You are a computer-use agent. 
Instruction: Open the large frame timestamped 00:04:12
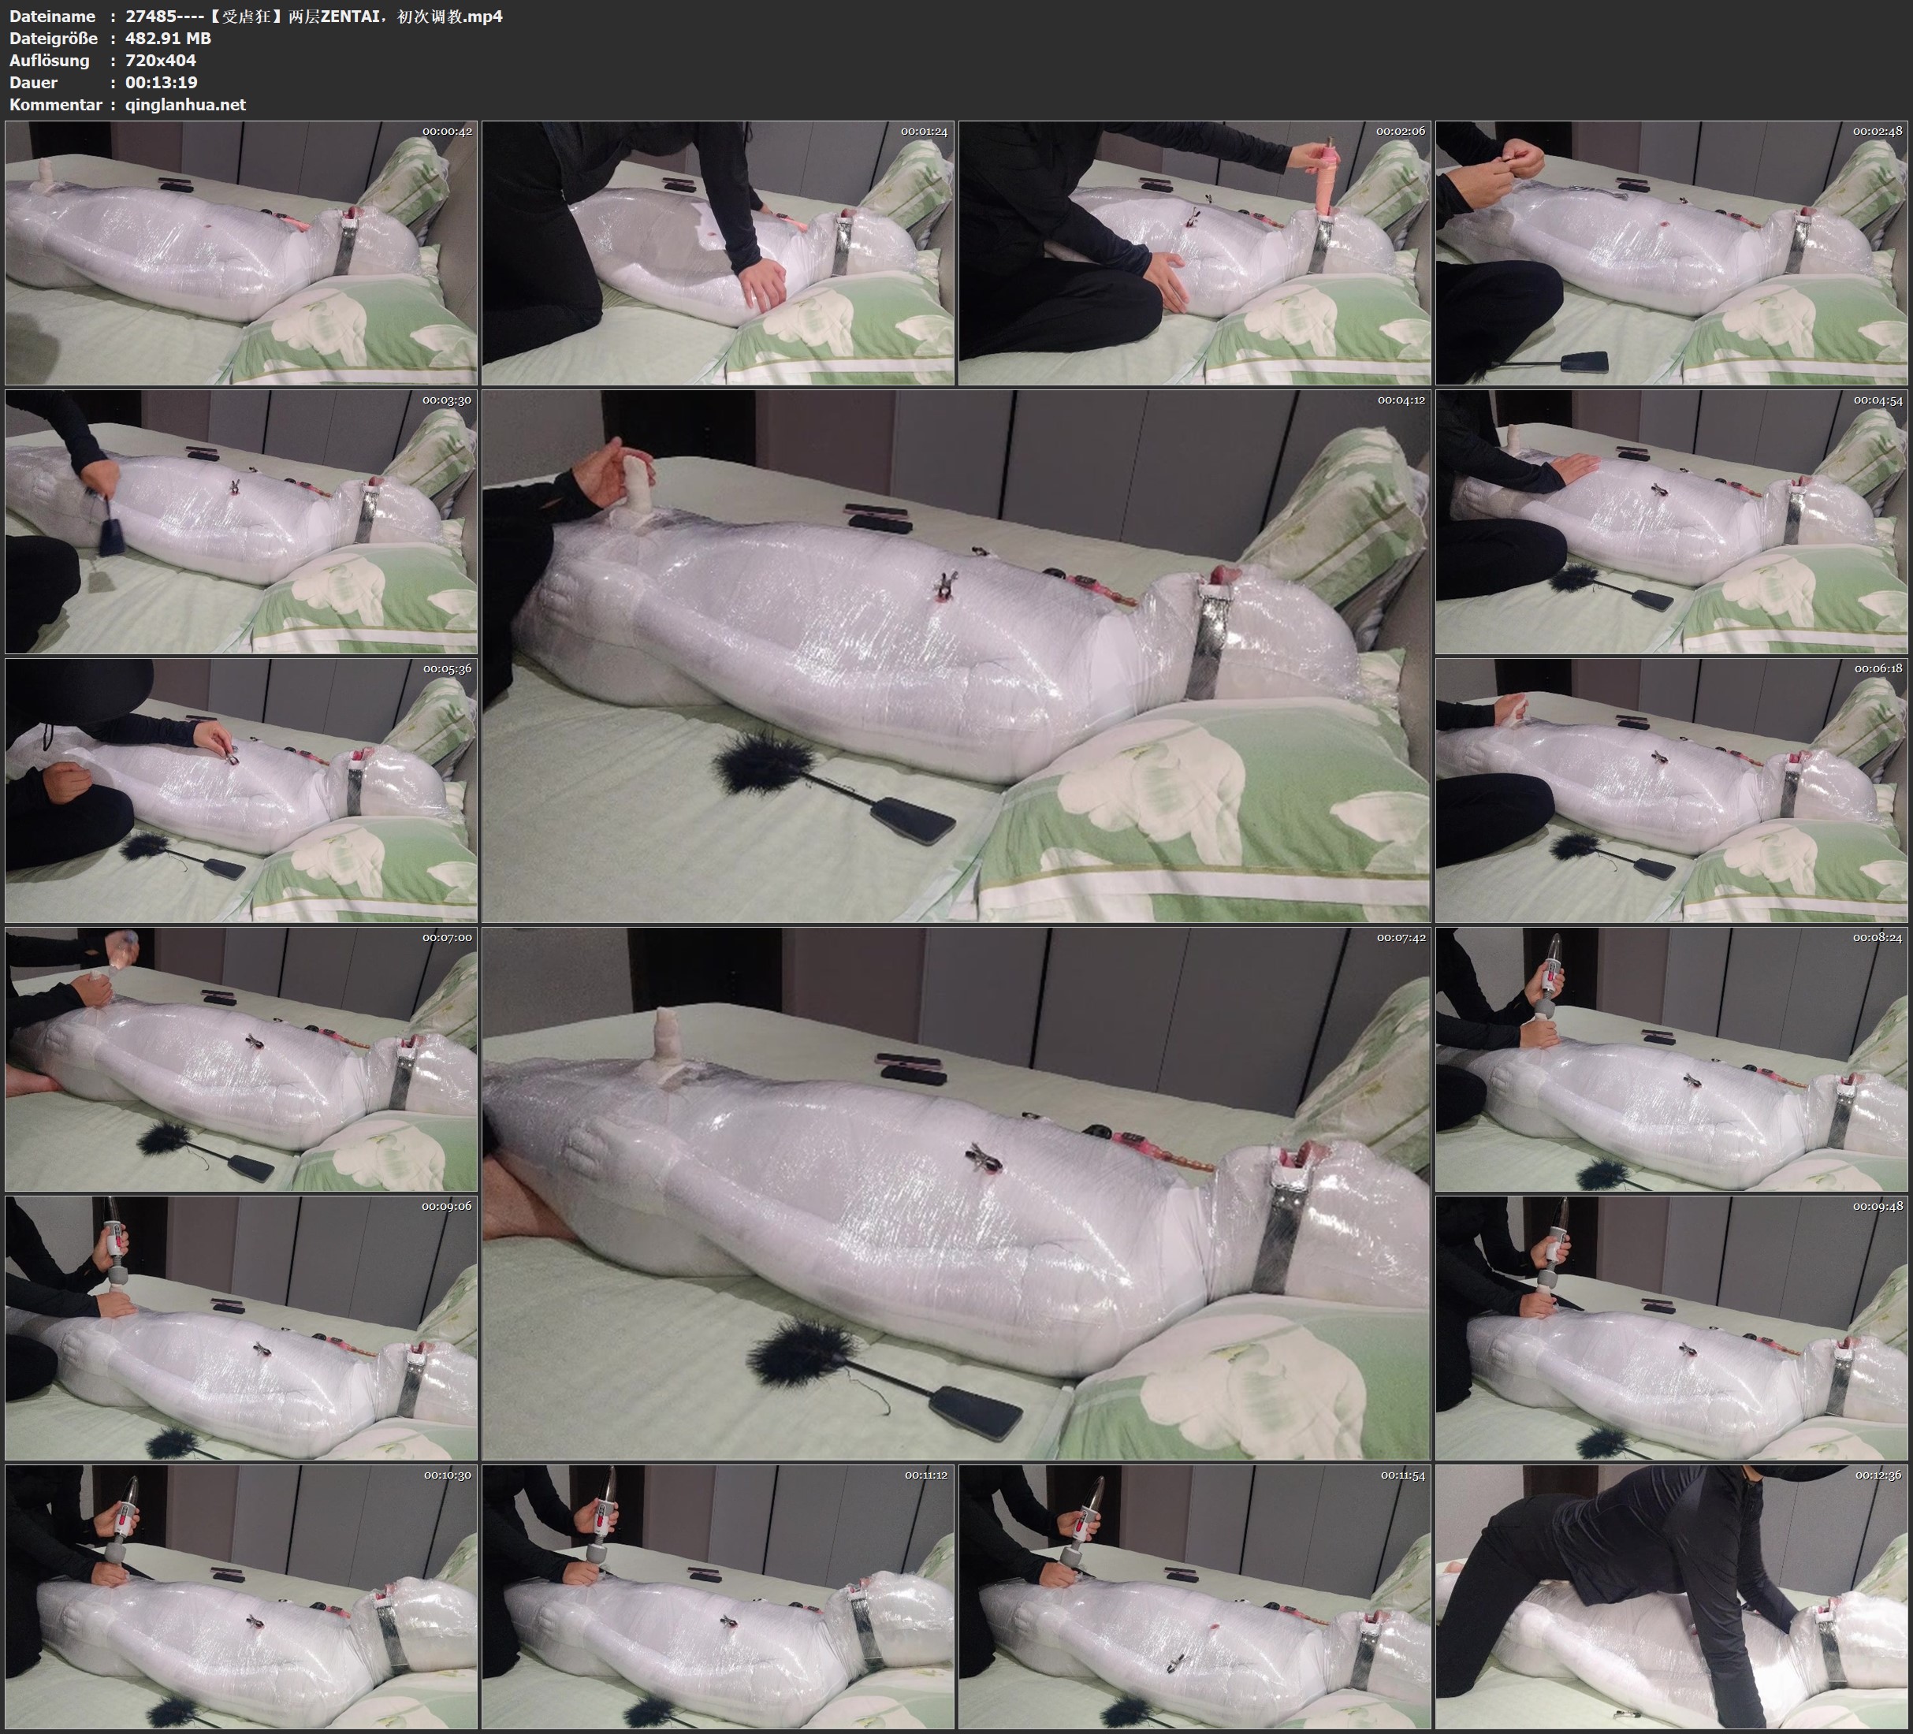point(955,656)
